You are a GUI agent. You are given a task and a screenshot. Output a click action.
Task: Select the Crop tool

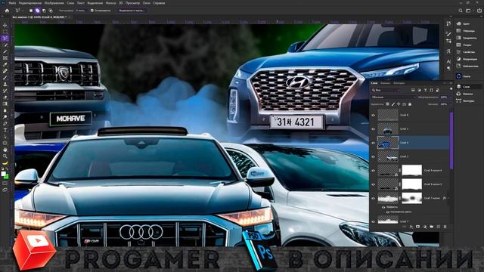pyautogui.click(x=5, y=51)
